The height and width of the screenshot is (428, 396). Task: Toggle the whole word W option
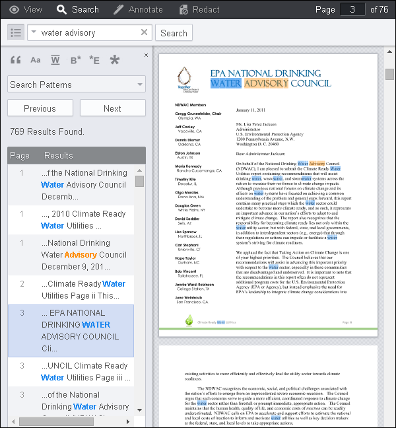coord(55,60)
